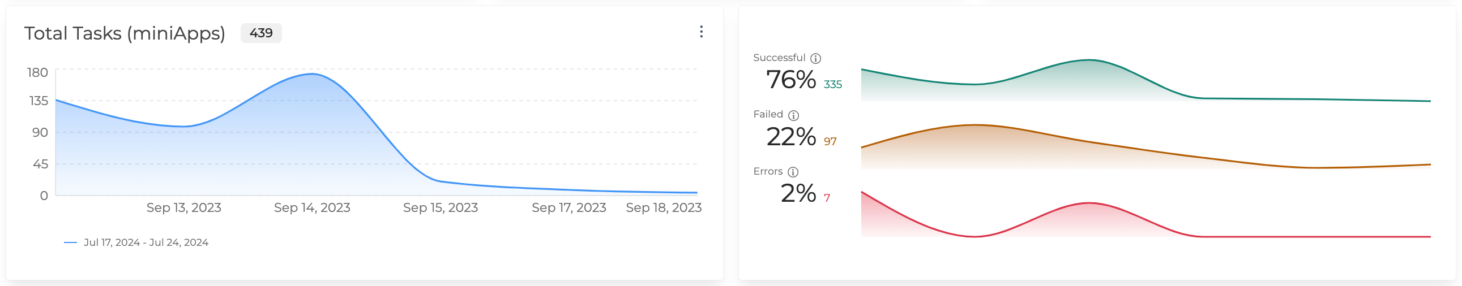Click the Sep 13, 2023 axis label
Image resolution: width=1462 pixels, height=286 pixels.
(184, 208)
